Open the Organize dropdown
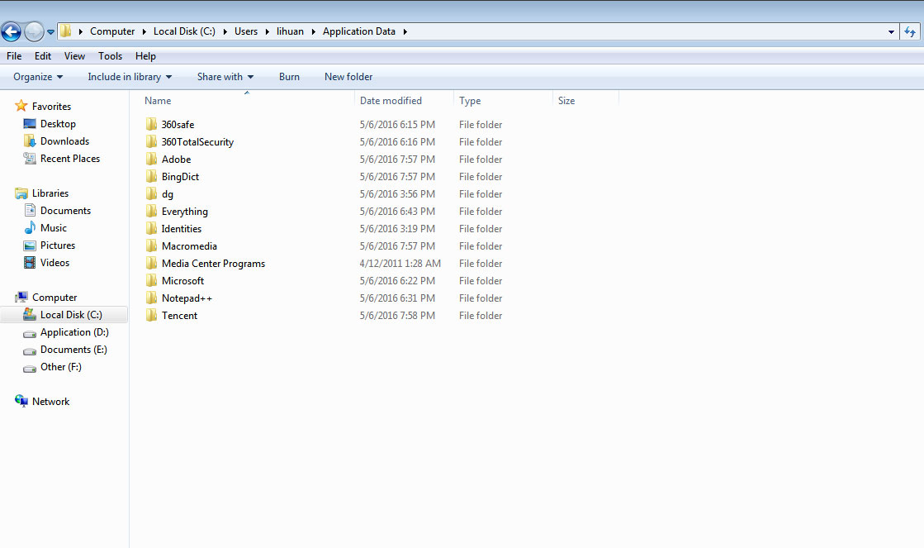The width and height of the screenshot is (924, 548). tap(38, 77)
